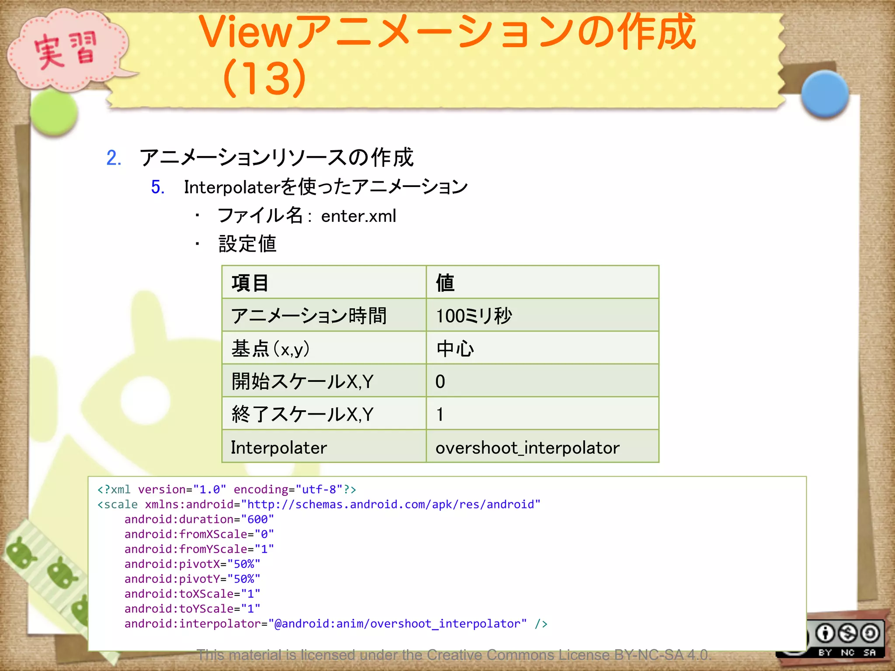The image size is (895, 671).
Task: Click value 1 in 終了スケール row
Action: click(542, 413)
